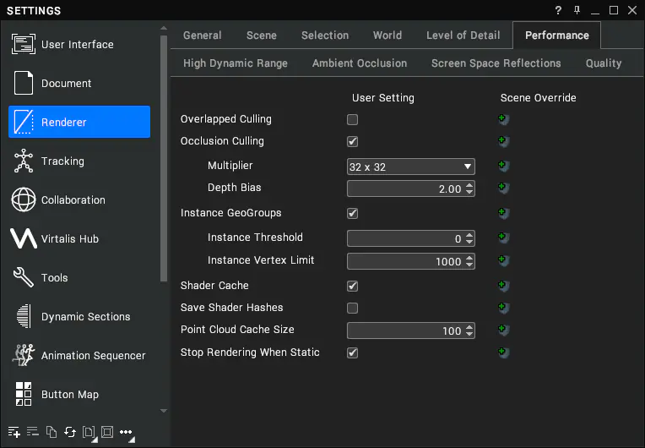Switch to the General tab
The height and width of the screenshot is (448, 645).
coord(203,36)
